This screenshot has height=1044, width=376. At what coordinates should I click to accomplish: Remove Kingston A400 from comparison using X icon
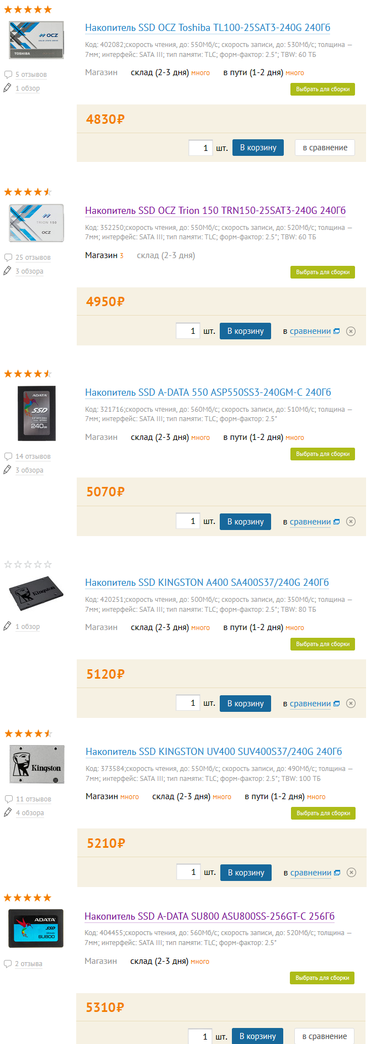pos(351,704)
